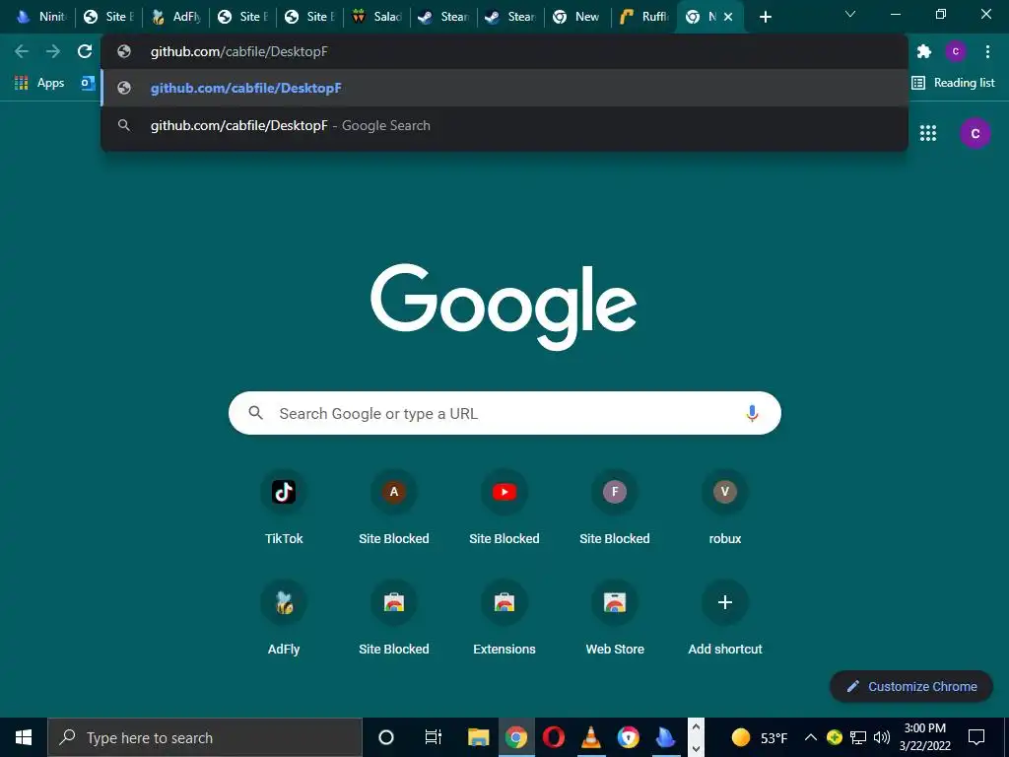This screenshot has height=757, width=1009.
Task: Open the Google apps grid icon
Action: tap(928, 133)
